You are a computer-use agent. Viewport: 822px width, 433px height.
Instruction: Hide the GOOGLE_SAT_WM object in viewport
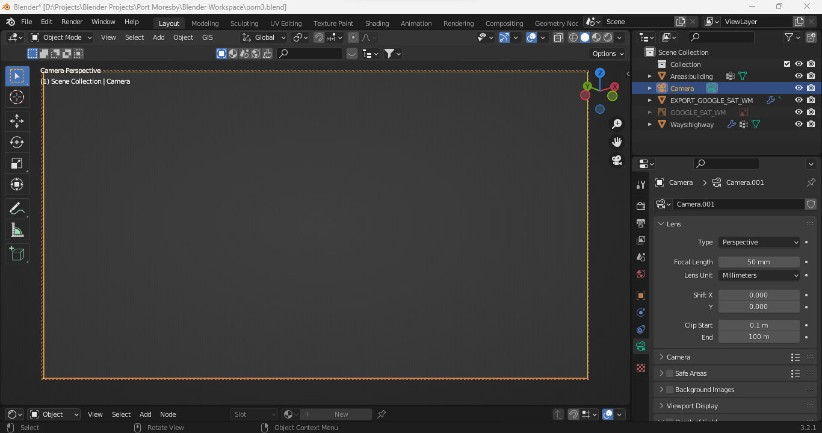[x=799, y=112]
